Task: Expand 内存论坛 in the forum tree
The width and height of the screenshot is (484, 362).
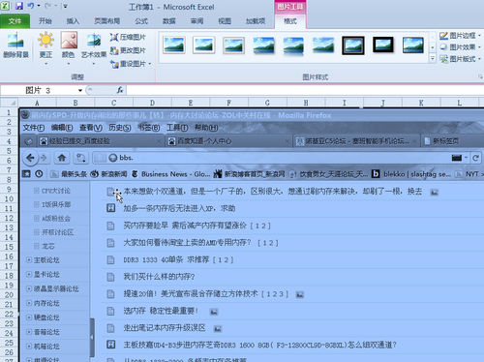Action: [x=29, y=303]
